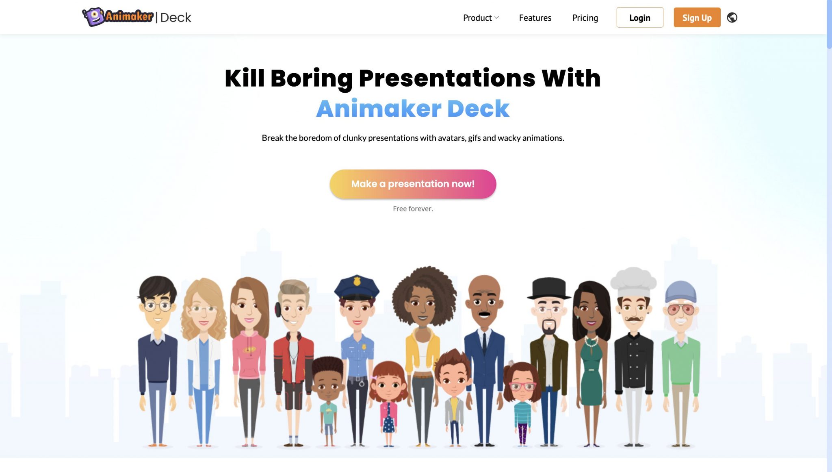The image size is (832, 472).
Task: Click the Features menu item
Action: coord(535,17)
